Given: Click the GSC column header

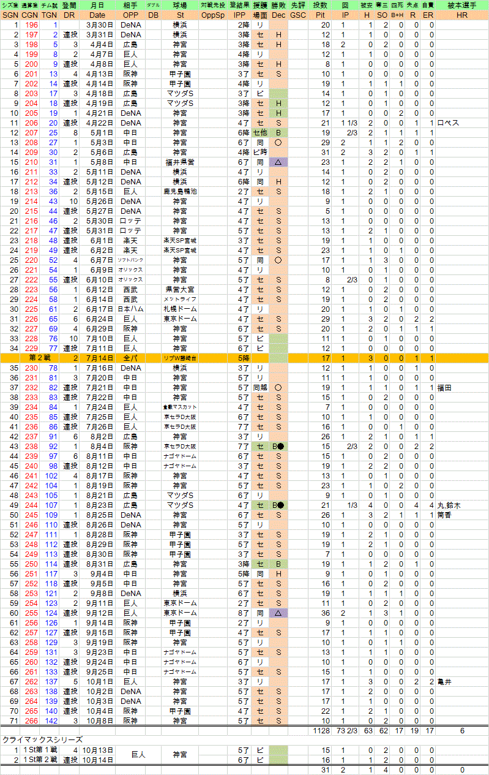Looking at the screenshot, I should point(298,15).
